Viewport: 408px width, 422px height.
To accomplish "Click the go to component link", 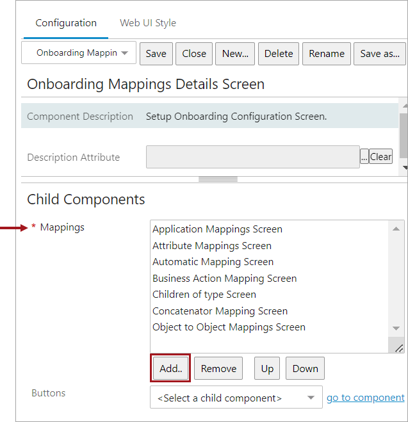I will point(366,398).
